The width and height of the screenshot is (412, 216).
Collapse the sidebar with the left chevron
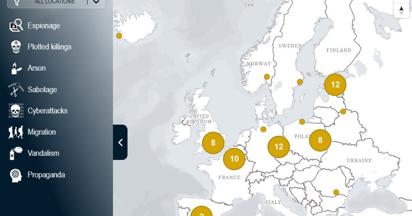point(120,142)
